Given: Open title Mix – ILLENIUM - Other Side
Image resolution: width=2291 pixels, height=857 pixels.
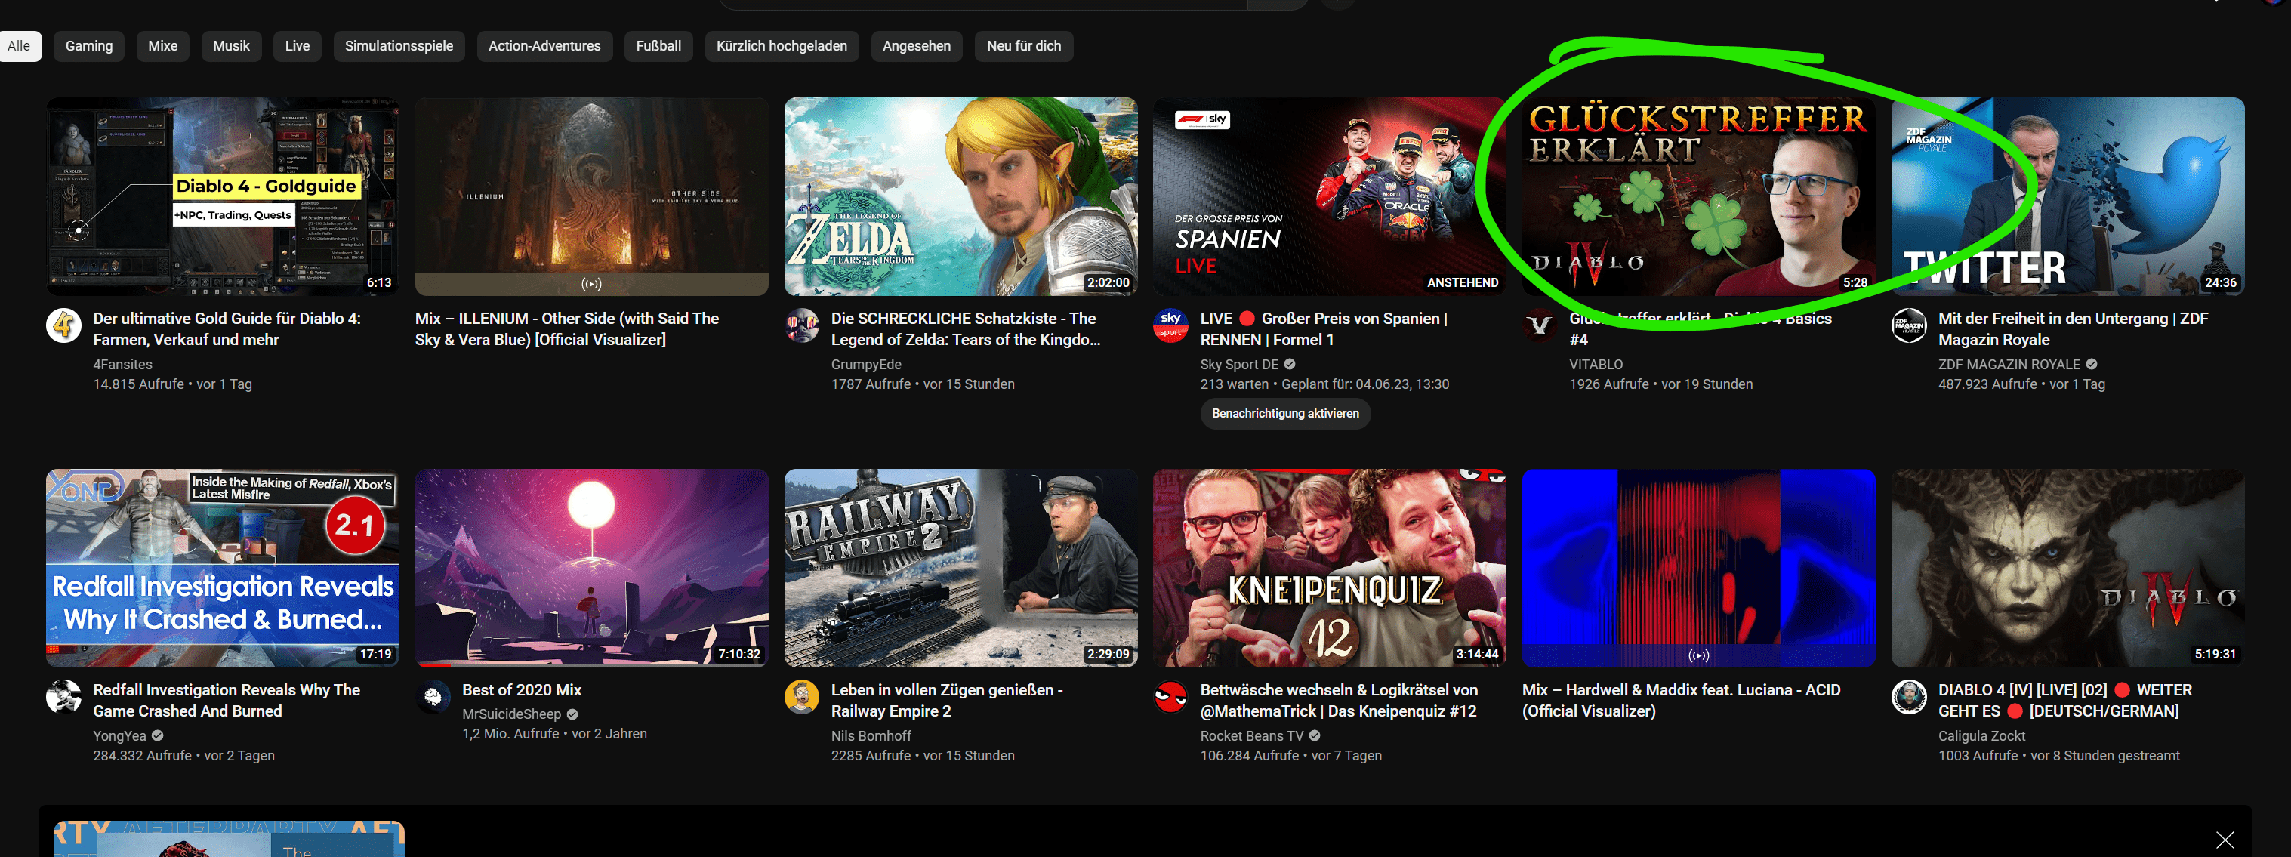Looking at the screenshot, I should [x=566, y=329].
